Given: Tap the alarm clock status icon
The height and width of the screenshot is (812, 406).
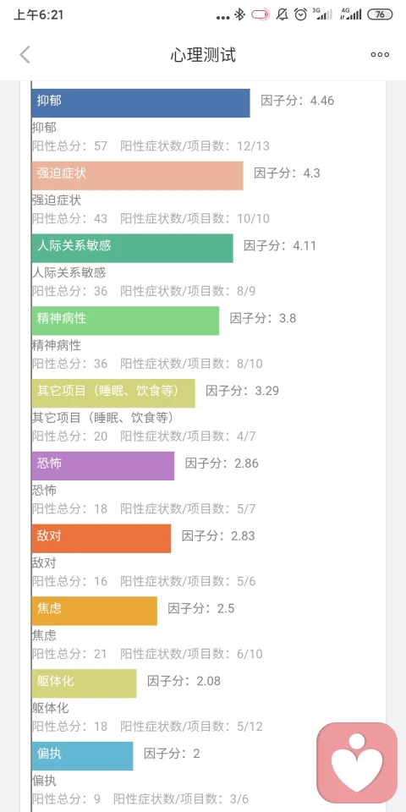Looking at the screenshot, I should coord(300,14).
